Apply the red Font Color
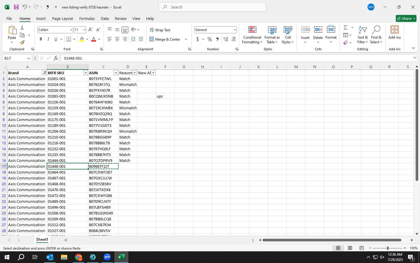420x263 pixels. 94,39
